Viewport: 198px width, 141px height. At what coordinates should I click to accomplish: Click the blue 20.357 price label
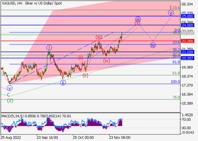pos(187,58)
